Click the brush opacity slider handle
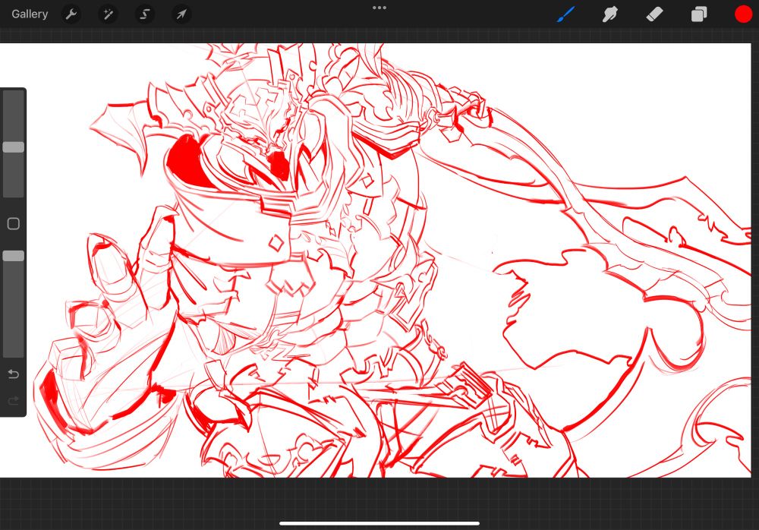This screenshot has height=530, width=759. pos(14,256)
